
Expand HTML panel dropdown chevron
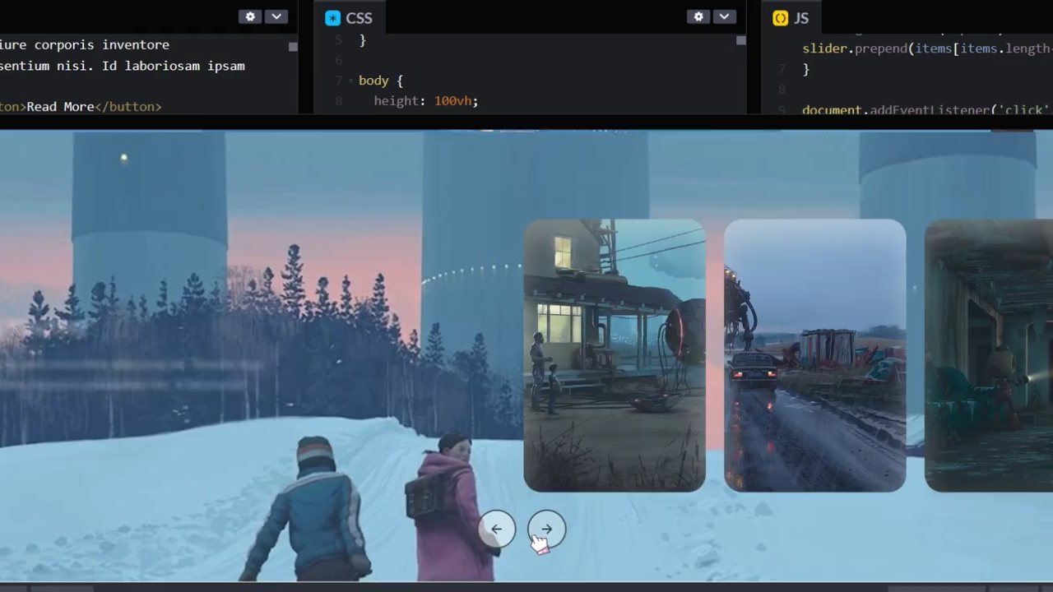(276, 16)
